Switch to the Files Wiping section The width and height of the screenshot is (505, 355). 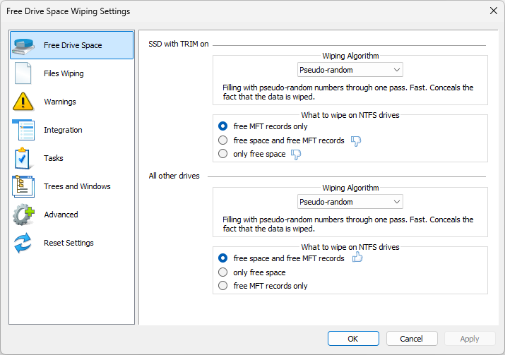pos(64,73)
